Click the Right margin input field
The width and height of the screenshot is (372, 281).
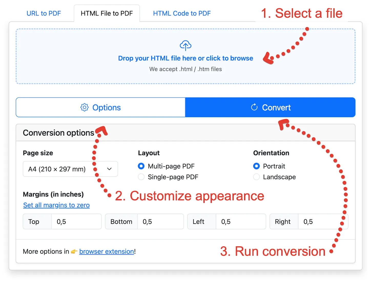tap(323, 222)
